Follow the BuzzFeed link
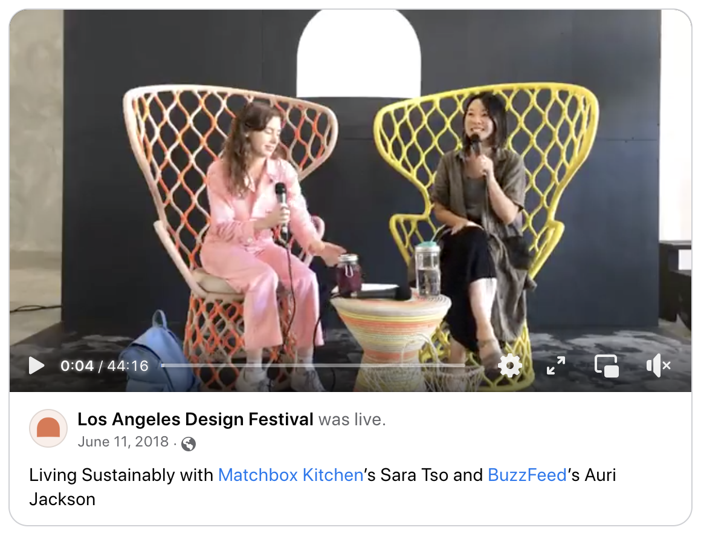Image resolution: width=701 pixels, height=536 pixels. tap(527, 475)
